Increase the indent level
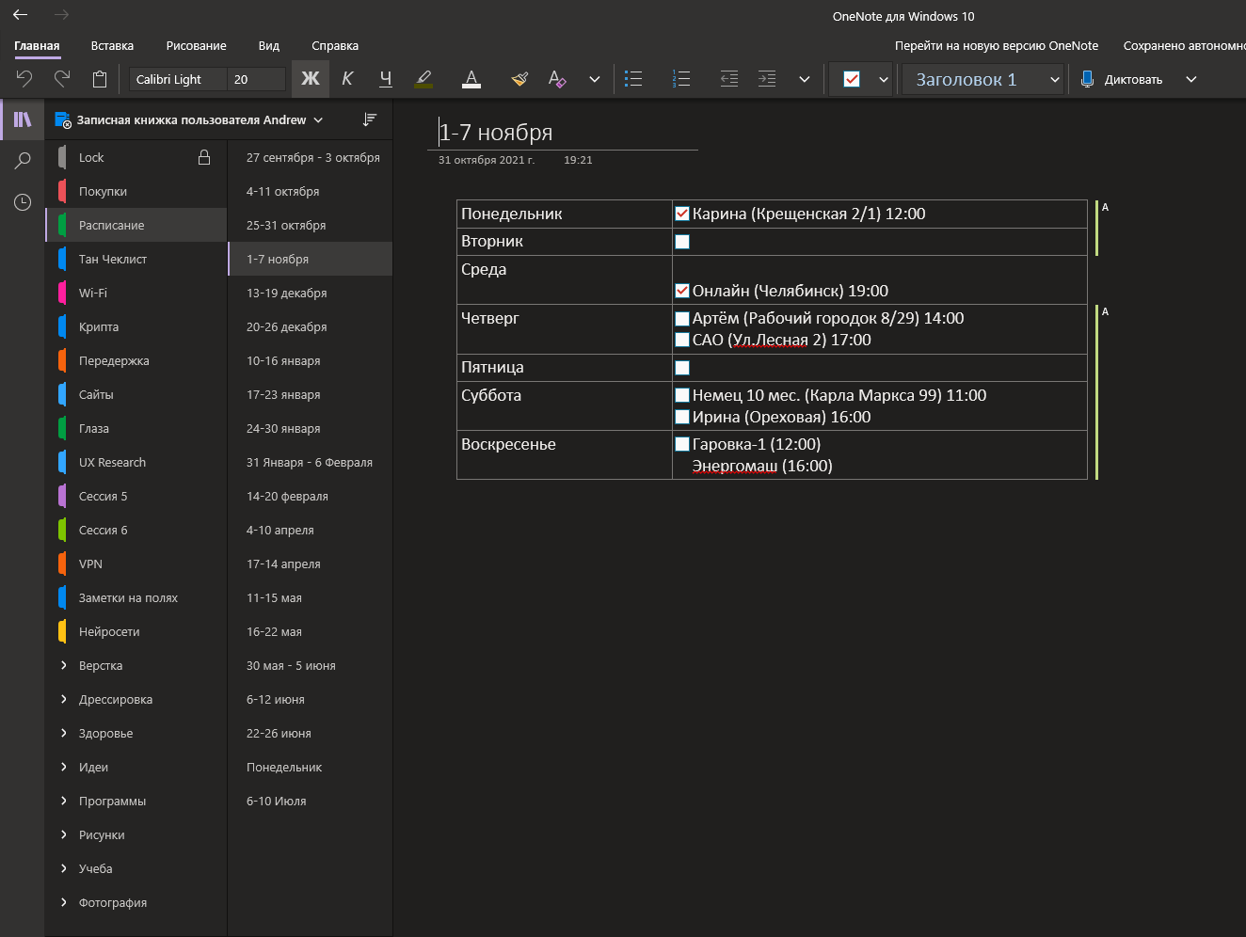 [767, 79]
